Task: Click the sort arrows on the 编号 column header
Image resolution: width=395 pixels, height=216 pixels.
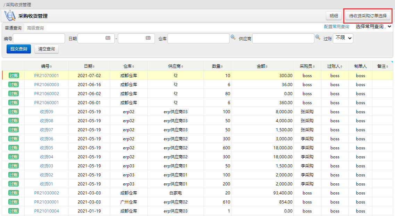Action: click(51, 66)
